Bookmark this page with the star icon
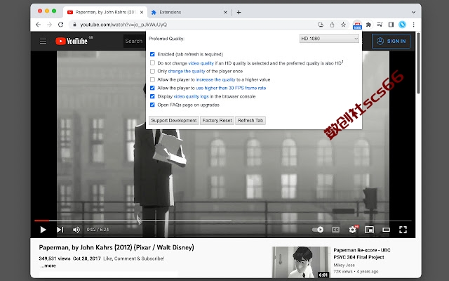 tap(343, 25)
